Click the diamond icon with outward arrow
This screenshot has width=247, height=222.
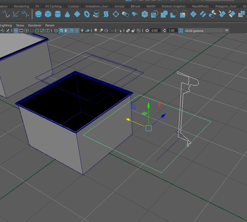pyautogui.click(x=232, y=14)
